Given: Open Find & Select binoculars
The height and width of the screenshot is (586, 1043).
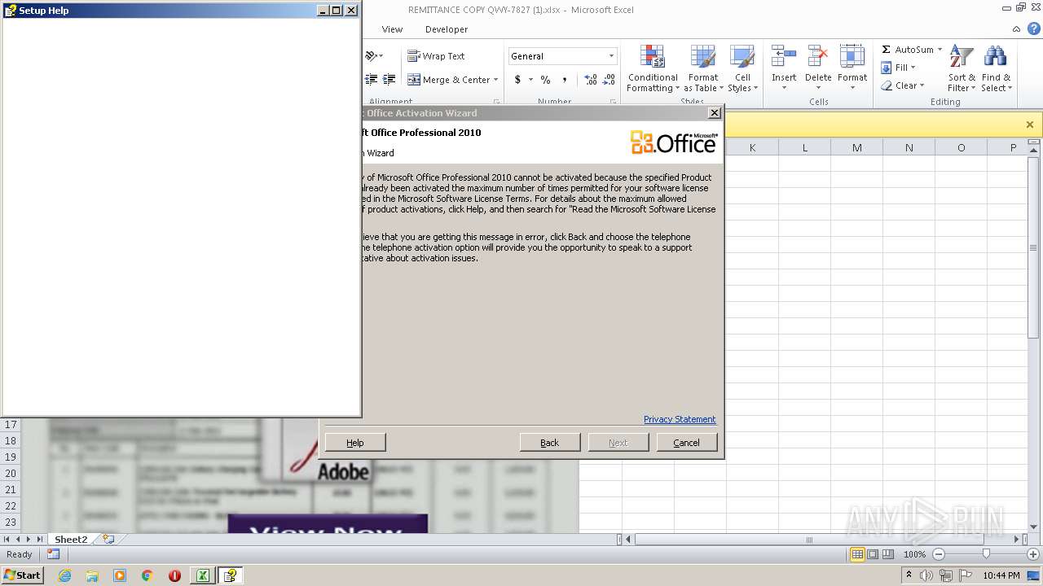Looking at the screenshot, I should pyautogui.click(x=996, y=69).
